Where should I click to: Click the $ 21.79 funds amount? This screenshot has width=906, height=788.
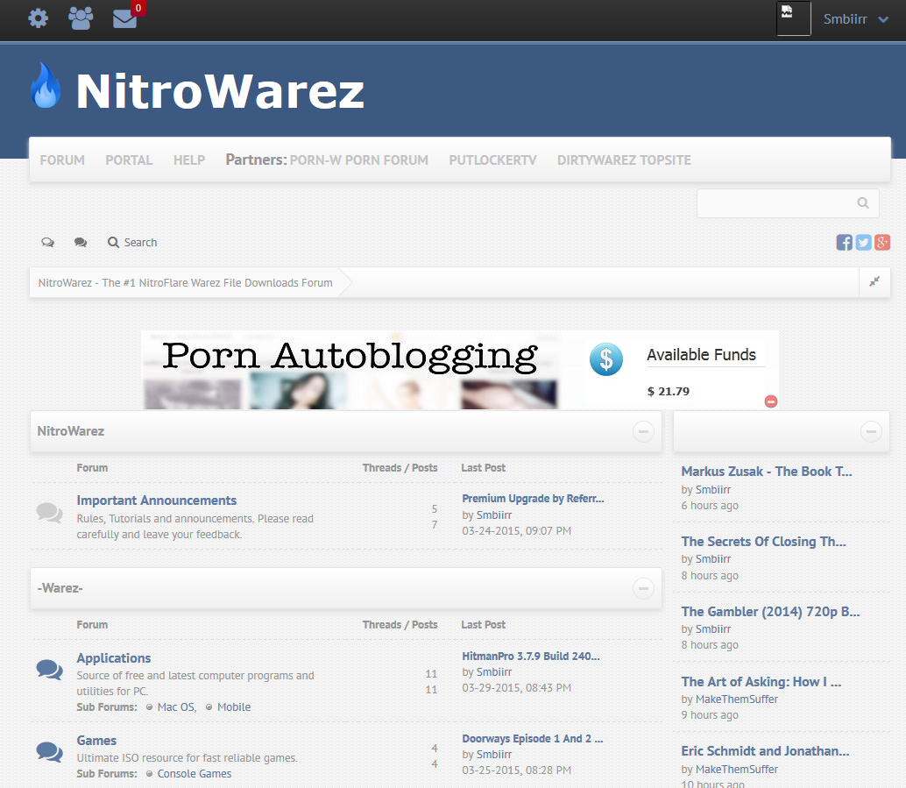668,392
